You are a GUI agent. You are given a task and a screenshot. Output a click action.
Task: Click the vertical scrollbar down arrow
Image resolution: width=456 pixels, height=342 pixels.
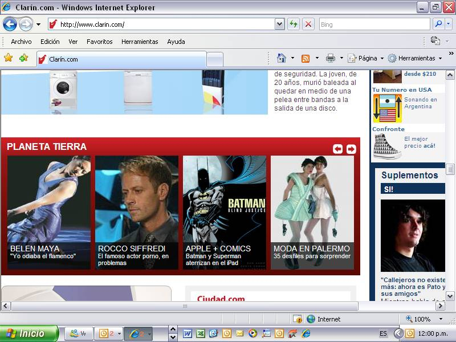pyautogui.click(x=450, y=296)
